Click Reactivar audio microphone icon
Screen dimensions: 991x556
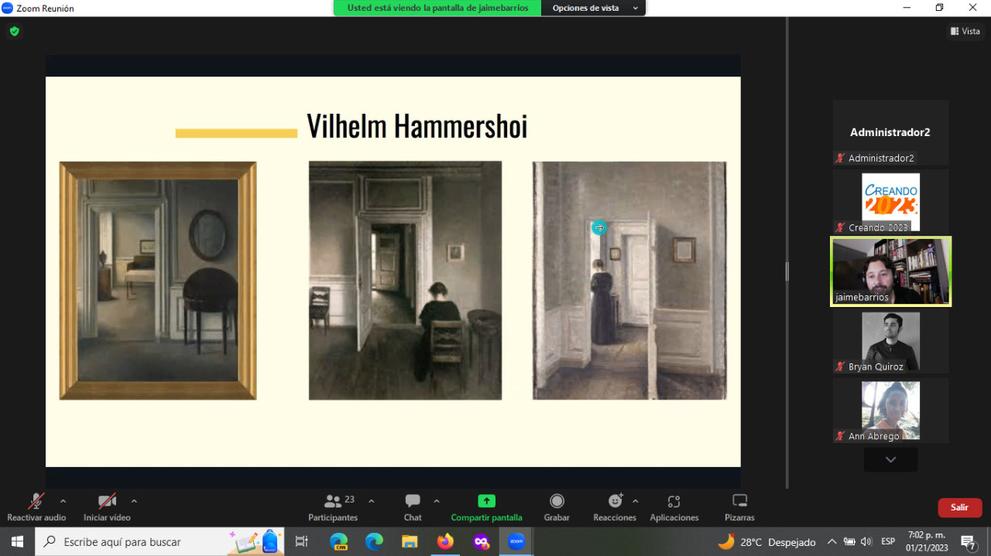(x=36, y=501)
